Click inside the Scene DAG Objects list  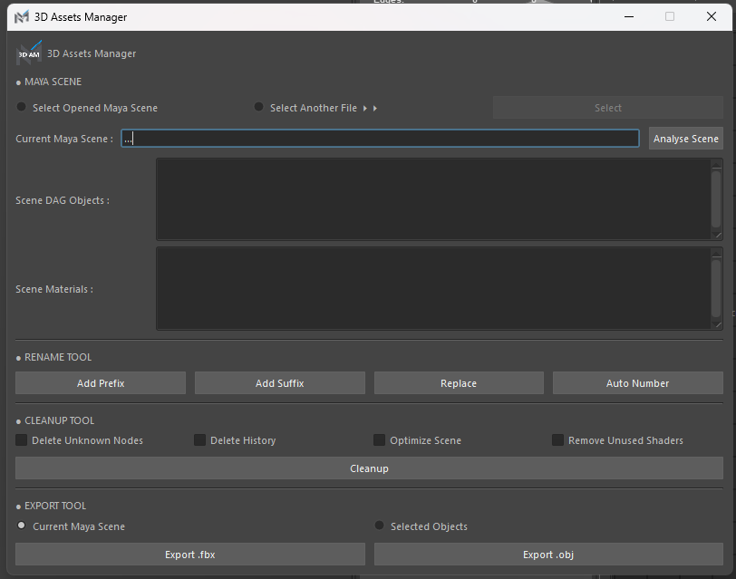tap(432, 199)
